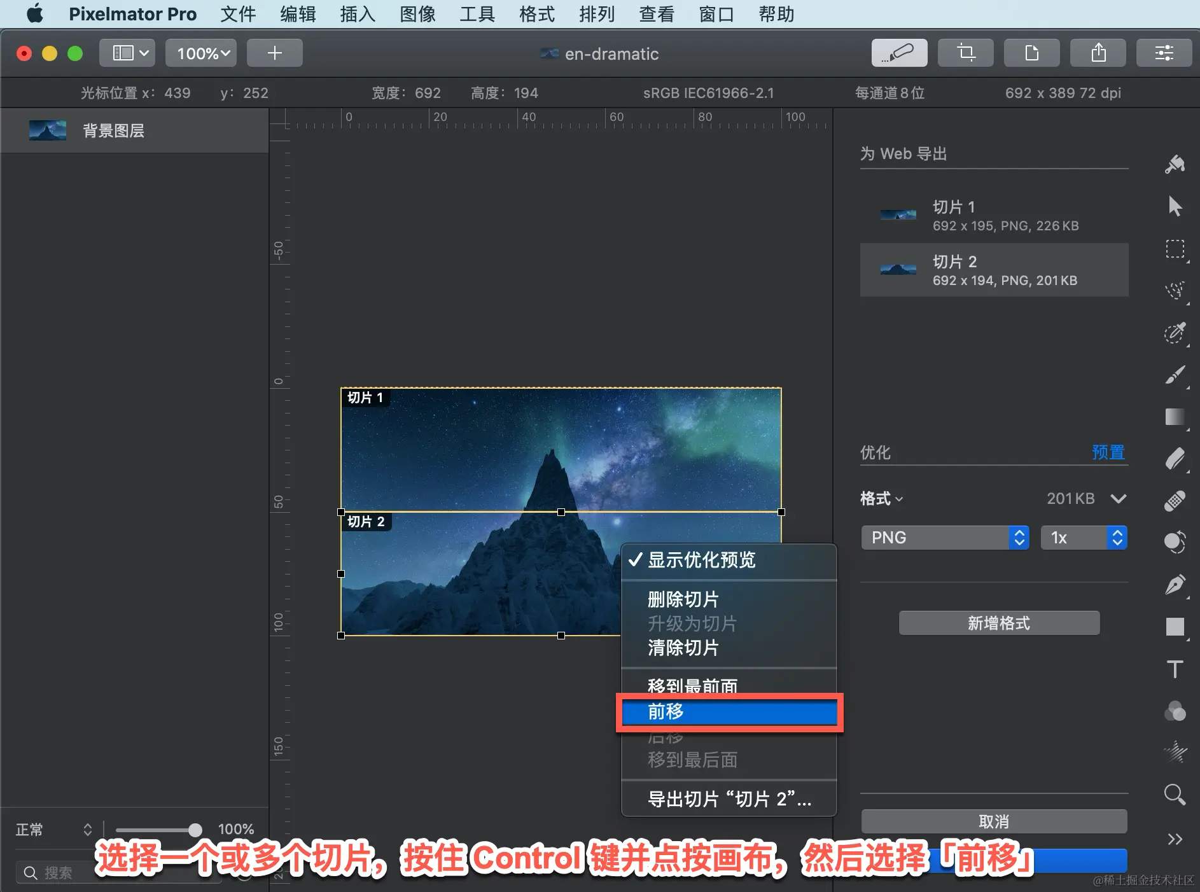Choose 前移 in the context menu

(x=729, y=711)
